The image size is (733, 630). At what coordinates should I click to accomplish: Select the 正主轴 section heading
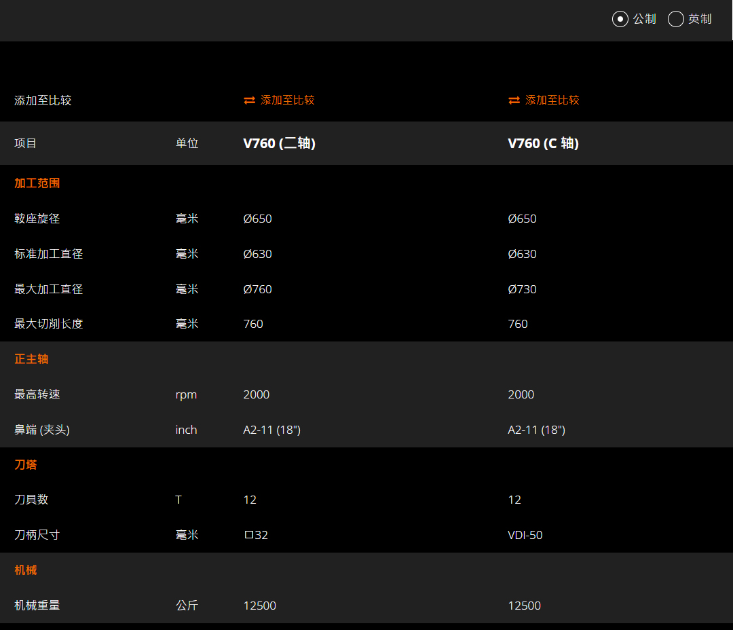31,359
